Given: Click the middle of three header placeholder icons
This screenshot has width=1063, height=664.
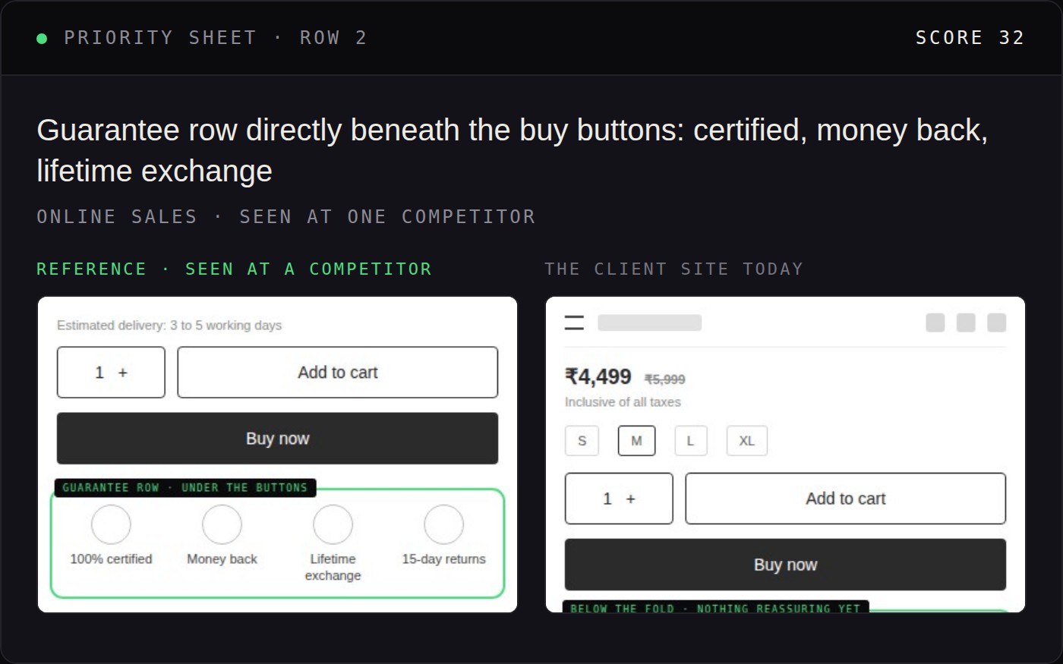Looking at the screenshot, I should [966, 323].
